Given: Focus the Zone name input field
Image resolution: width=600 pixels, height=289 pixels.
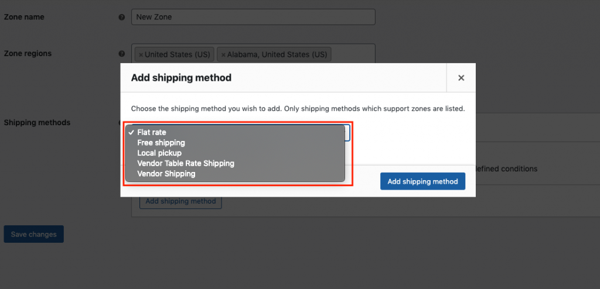Looking at the screenshot, I should [253, 17].
